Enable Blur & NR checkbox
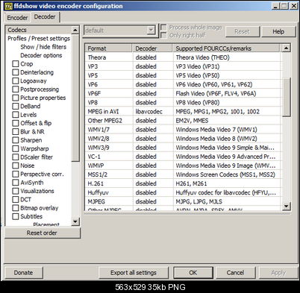Screen dimensions: 300x293 [x=16, y=131]
